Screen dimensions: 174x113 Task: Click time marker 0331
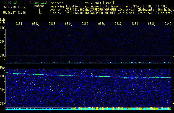(19, 24)
